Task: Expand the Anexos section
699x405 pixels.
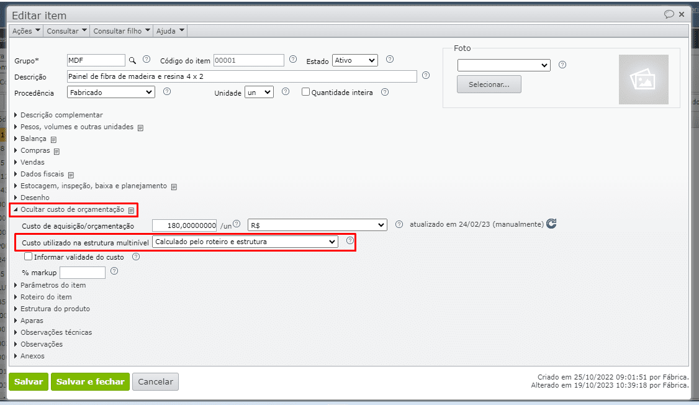Action: click(32, 357)
